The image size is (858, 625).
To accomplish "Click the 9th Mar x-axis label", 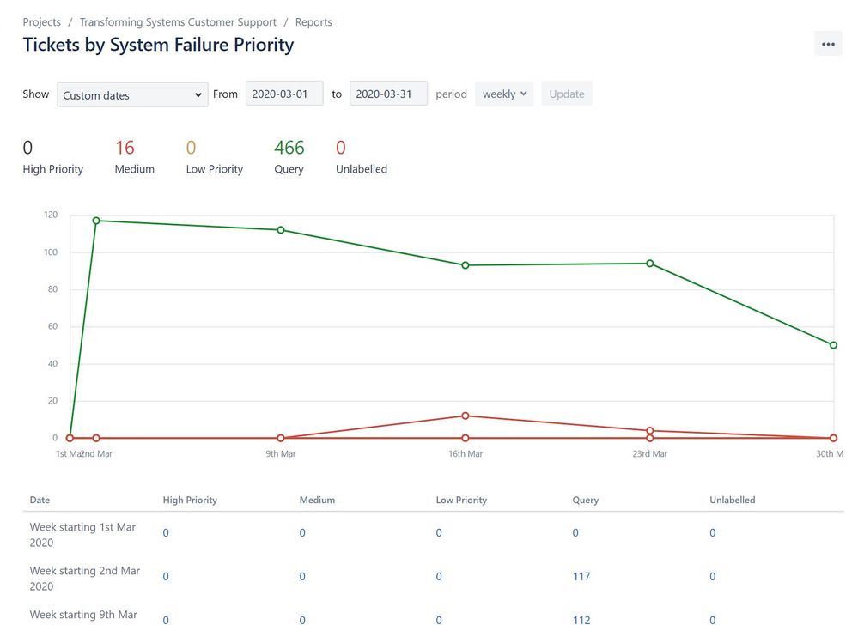I will click(281, 454).
